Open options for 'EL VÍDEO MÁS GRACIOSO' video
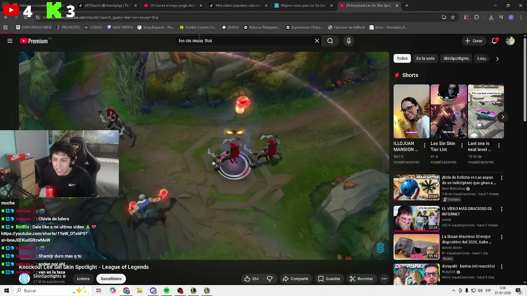Screen dimensions: 527x296 point(501,209)
